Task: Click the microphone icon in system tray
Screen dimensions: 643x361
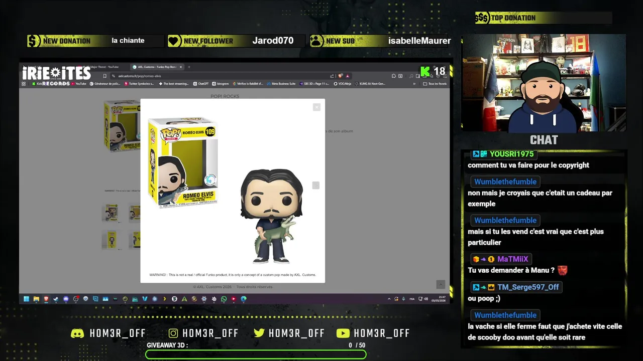Action: click(403, 299)
